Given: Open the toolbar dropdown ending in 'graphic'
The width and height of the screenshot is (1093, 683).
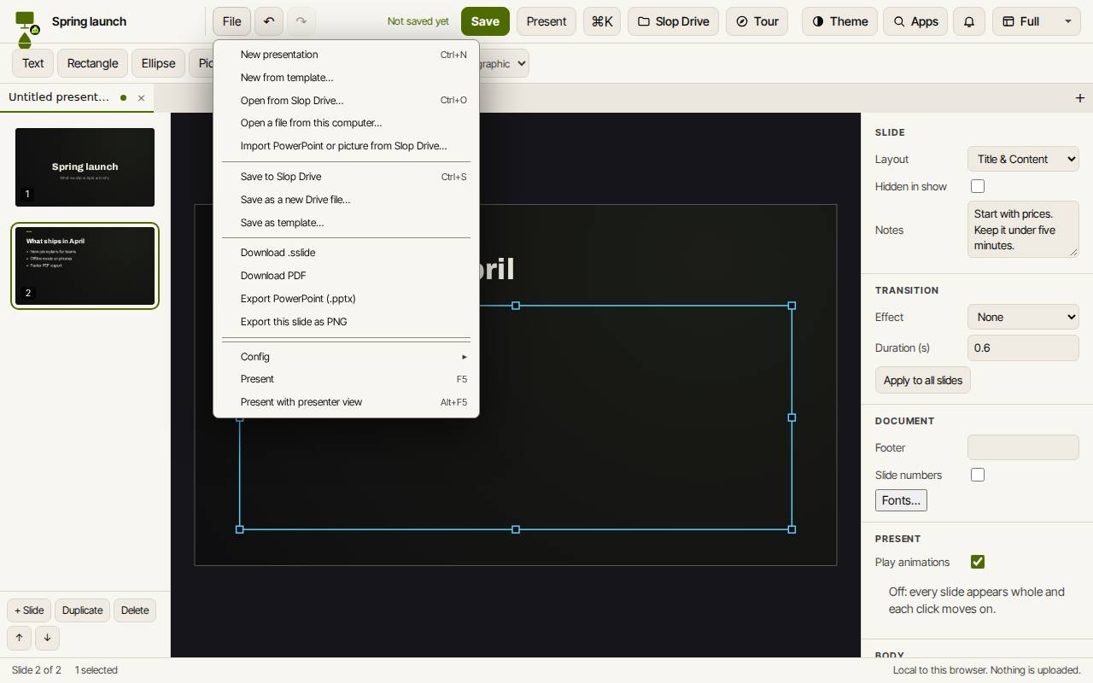Looking at the screenshot, I should [x=504, y=63].
